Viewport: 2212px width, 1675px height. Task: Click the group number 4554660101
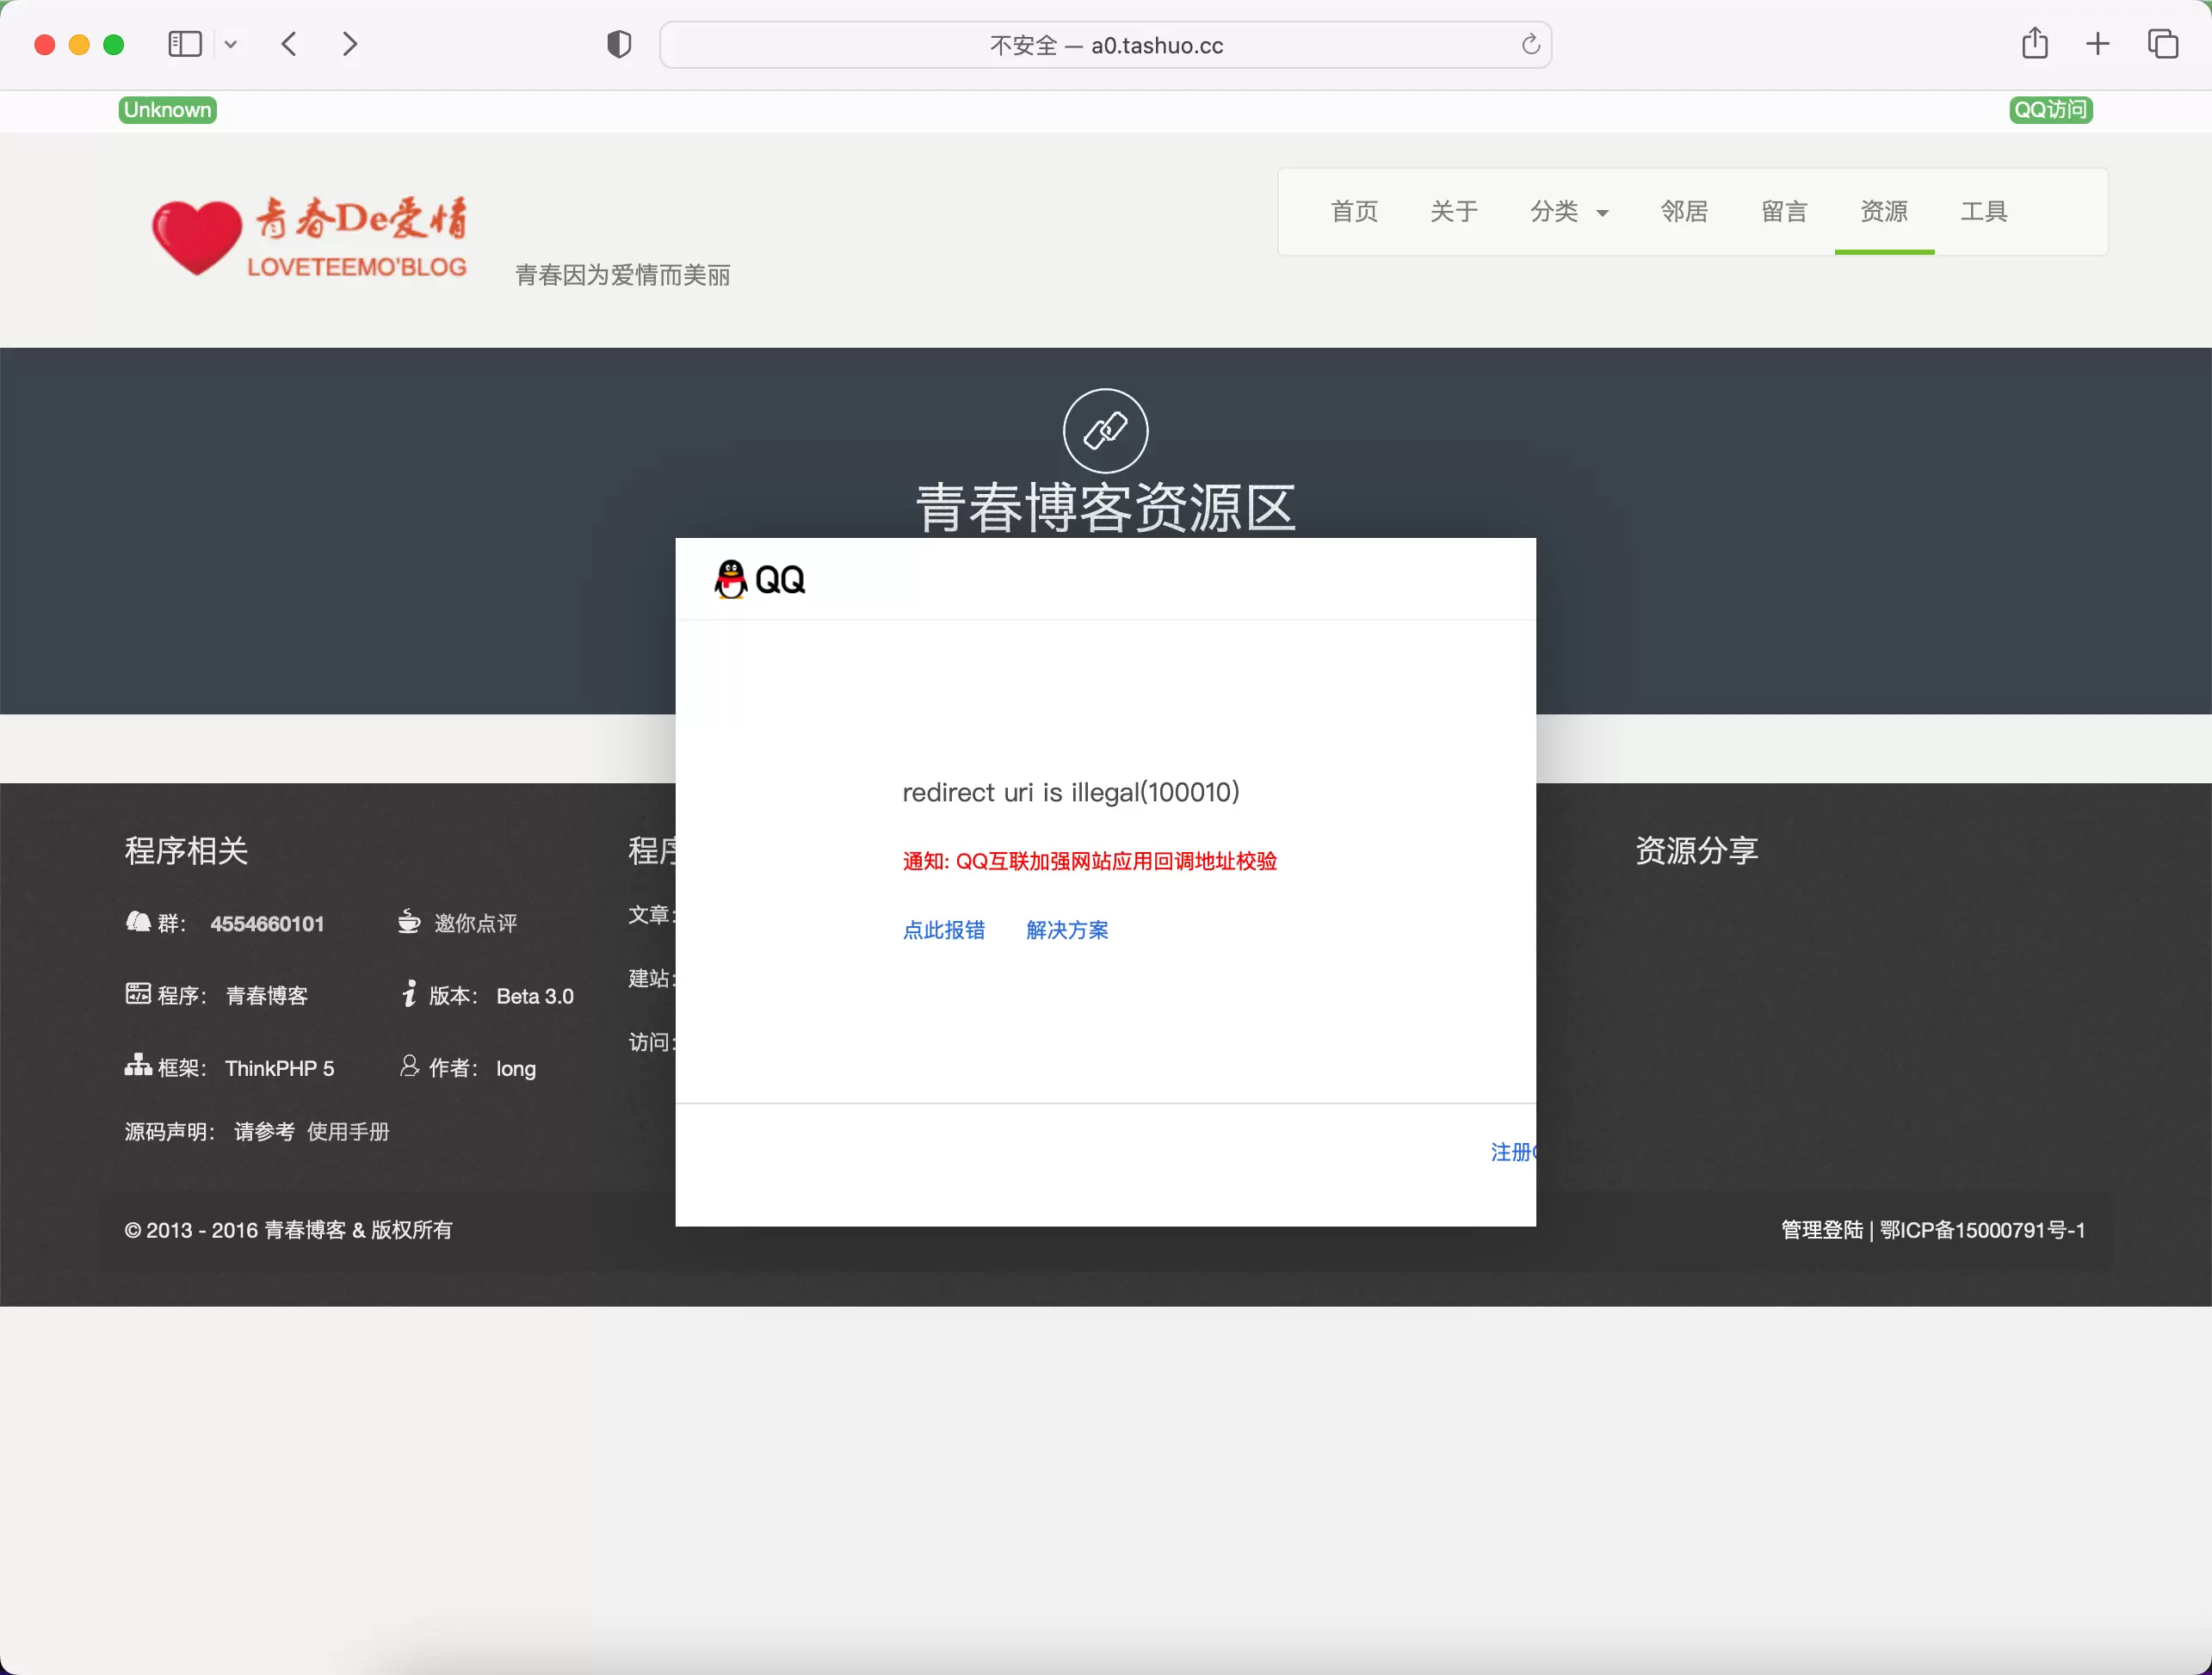(267, 924)
